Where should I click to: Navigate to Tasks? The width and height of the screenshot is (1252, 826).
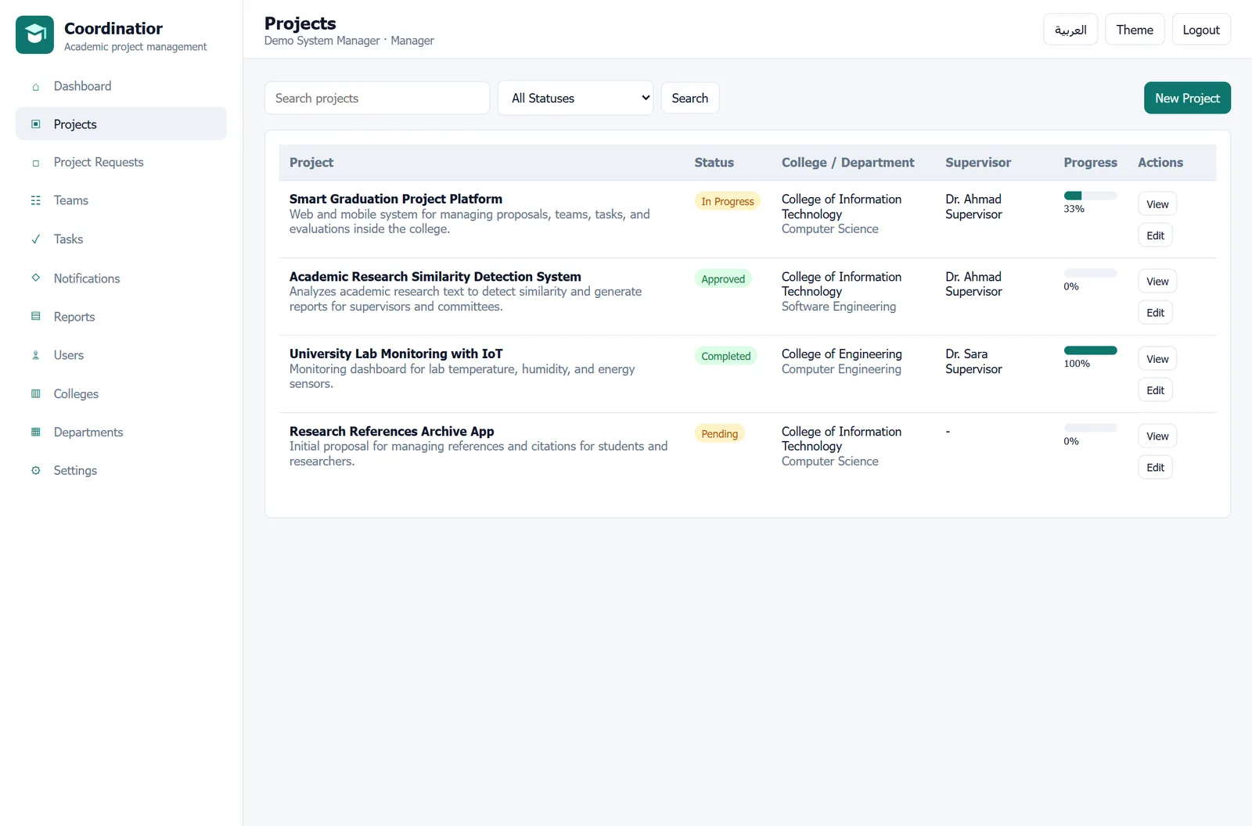point(121,239)
